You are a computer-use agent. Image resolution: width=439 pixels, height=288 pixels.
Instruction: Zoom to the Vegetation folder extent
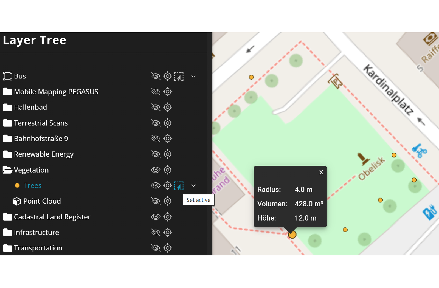pyautogui.click(x=167, y=170)
